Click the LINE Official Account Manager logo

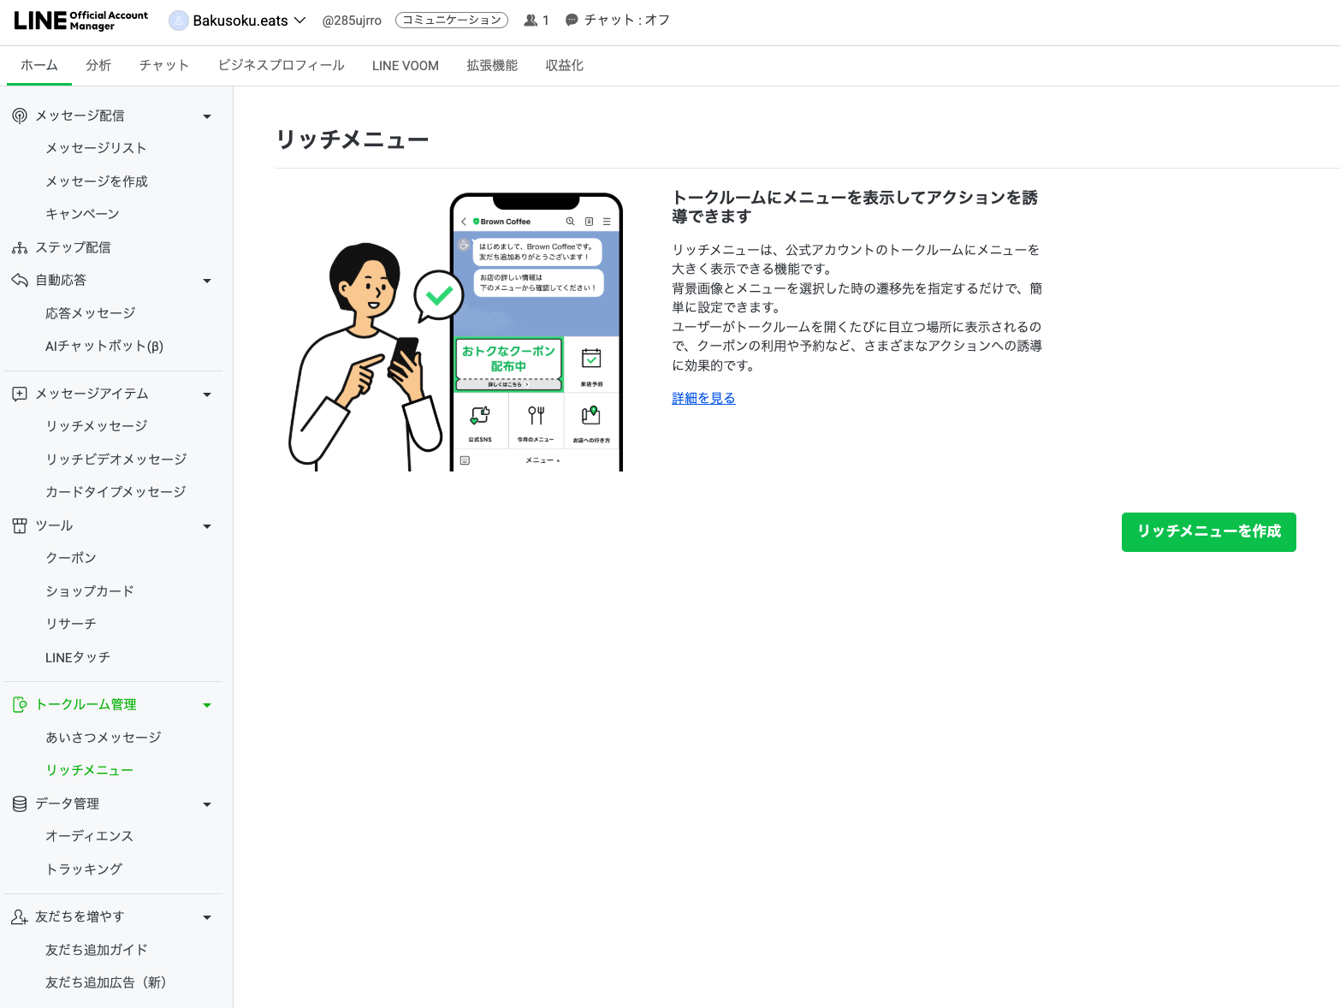(x=80, y=21)
